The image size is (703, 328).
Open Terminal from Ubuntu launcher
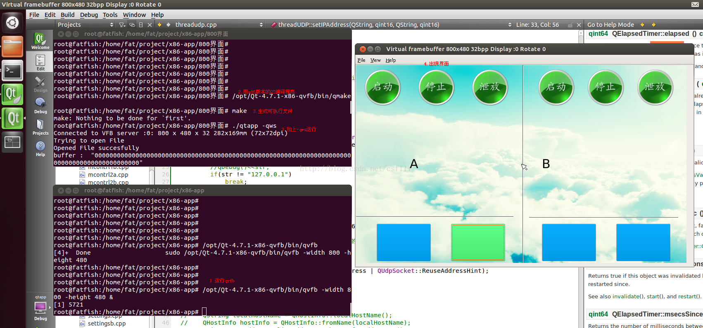(12, 70)
